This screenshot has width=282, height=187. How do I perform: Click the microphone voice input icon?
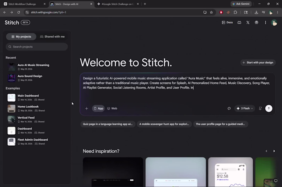(x=260, y=108)
